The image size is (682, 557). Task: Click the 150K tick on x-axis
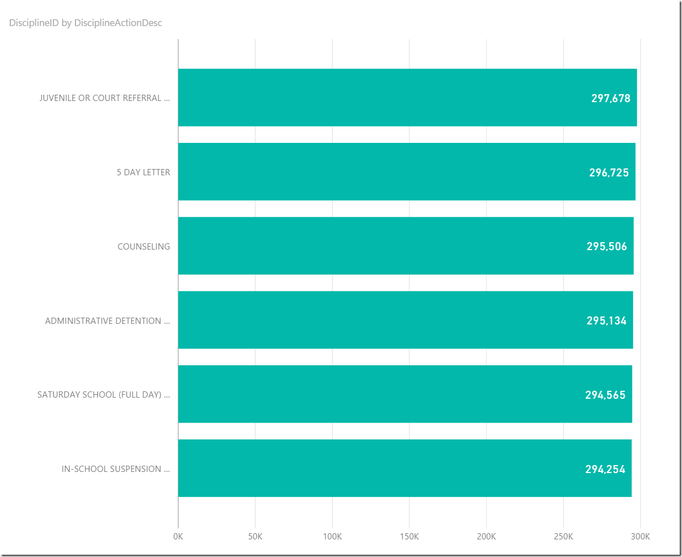[409, 537]
